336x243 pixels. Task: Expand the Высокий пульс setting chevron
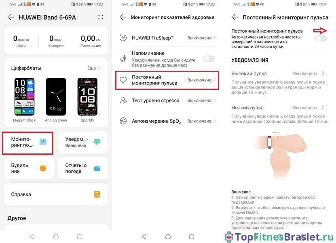pos(323,73)
